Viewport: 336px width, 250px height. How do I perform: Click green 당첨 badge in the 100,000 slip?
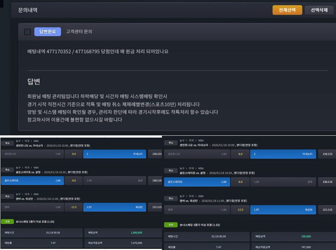170,224
